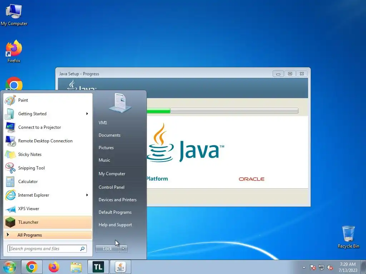Open Firefox from the taskbar
The image size is (366, 274).
tap(54, 267)
